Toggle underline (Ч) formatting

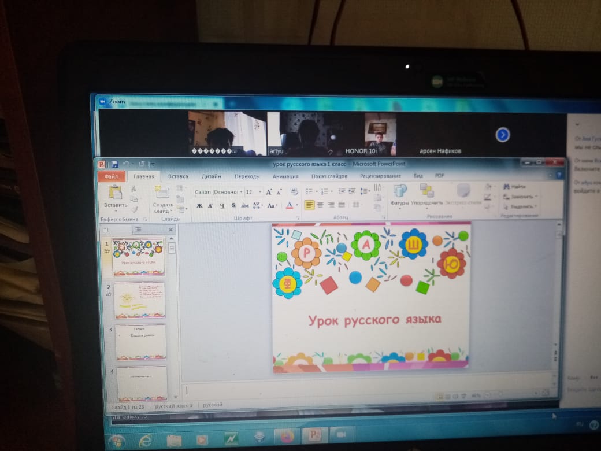point(222,205)
